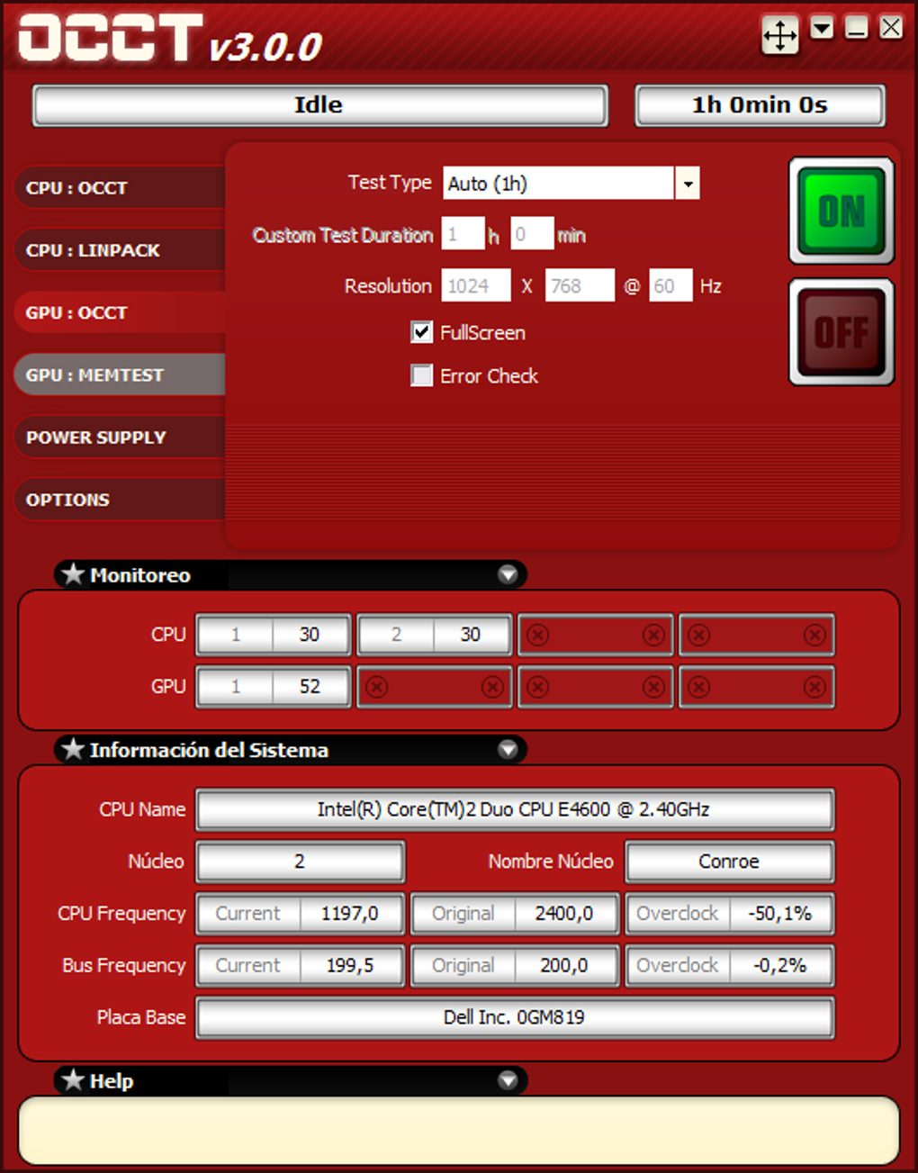
Task: Click the CPU core 1 temperature value 30
Action: point(310,635)
